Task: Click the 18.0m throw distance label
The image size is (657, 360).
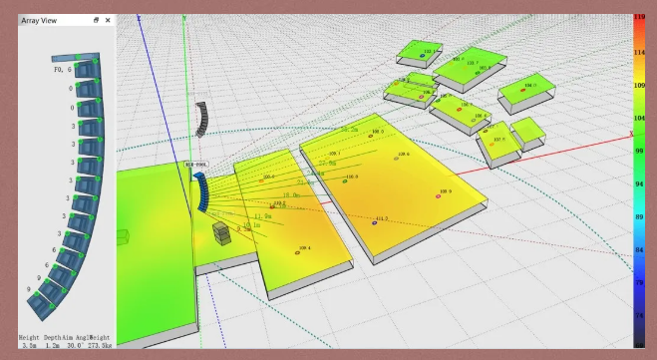Action: click(291, 195)
